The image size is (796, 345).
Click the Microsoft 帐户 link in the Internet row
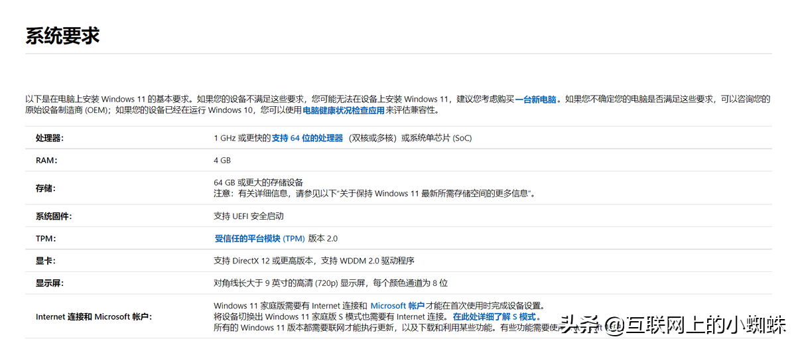coord(397,305)
